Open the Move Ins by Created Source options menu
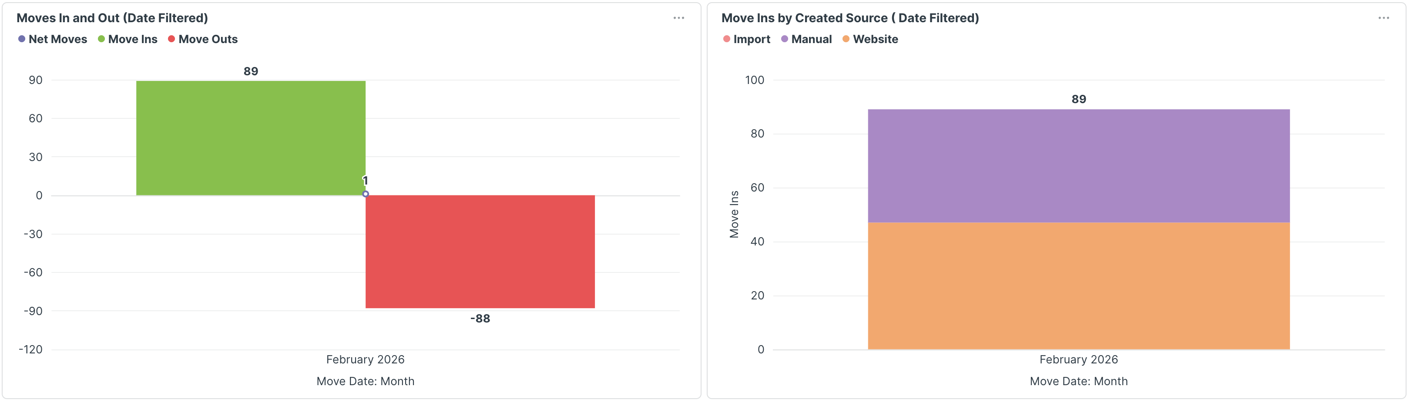 1383,18
